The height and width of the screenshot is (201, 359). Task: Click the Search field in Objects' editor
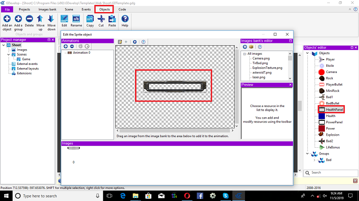tap(331, 173)
